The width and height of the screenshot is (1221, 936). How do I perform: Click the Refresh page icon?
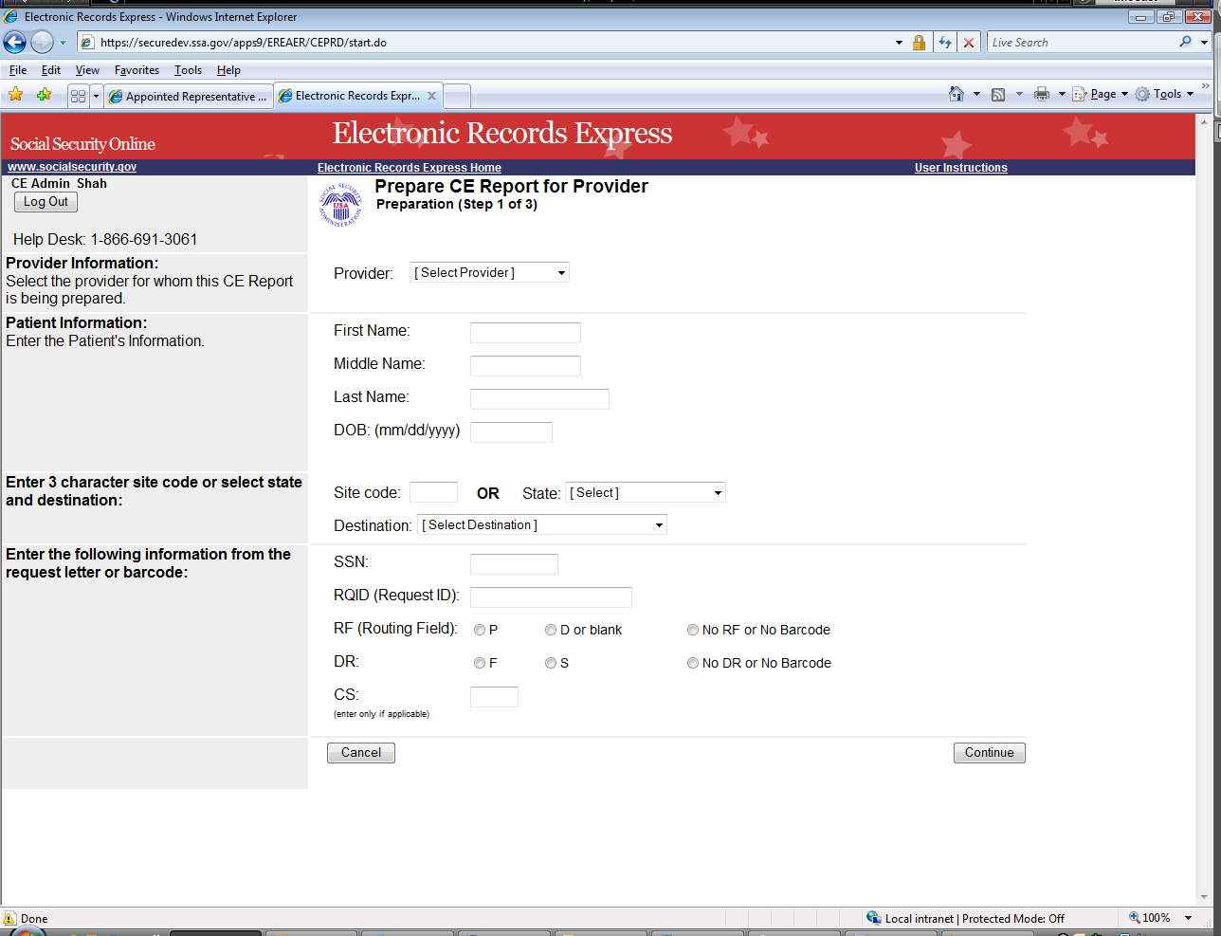pyautogui.click(x=945, y=43)
